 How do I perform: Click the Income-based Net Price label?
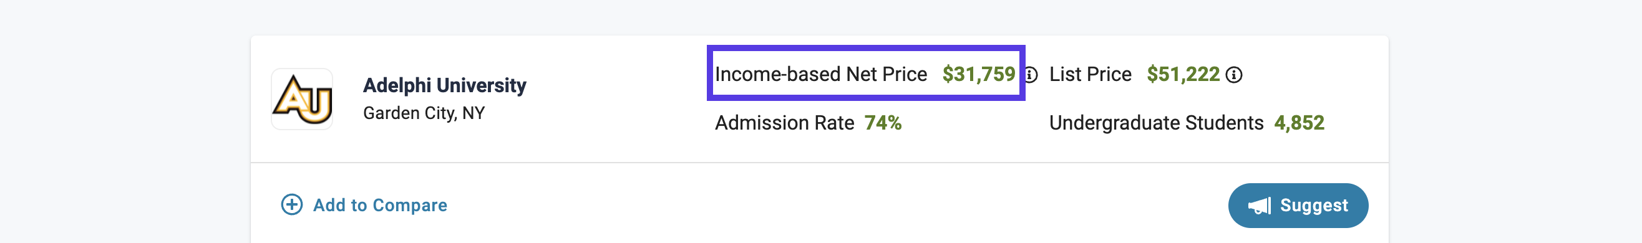click(820, 74)
